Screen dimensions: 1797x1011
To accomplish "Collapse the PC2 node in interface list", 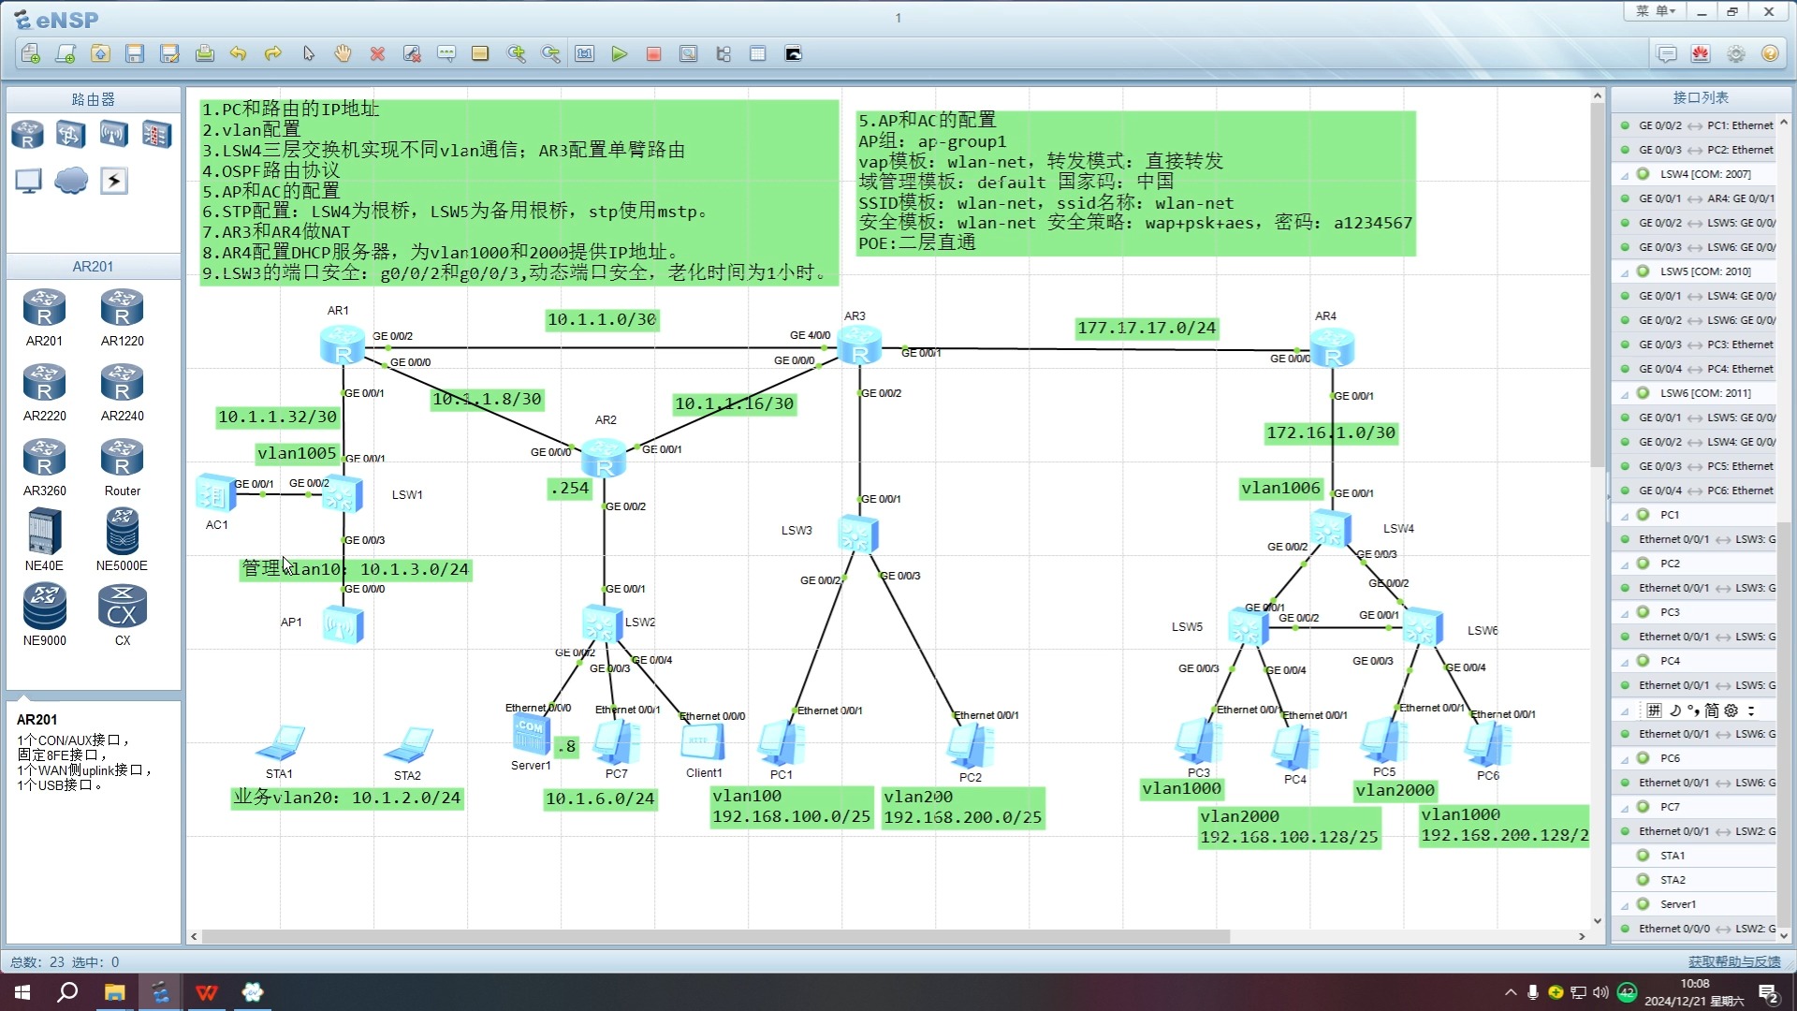I will pyautogui.click(x=1625, y=564).
